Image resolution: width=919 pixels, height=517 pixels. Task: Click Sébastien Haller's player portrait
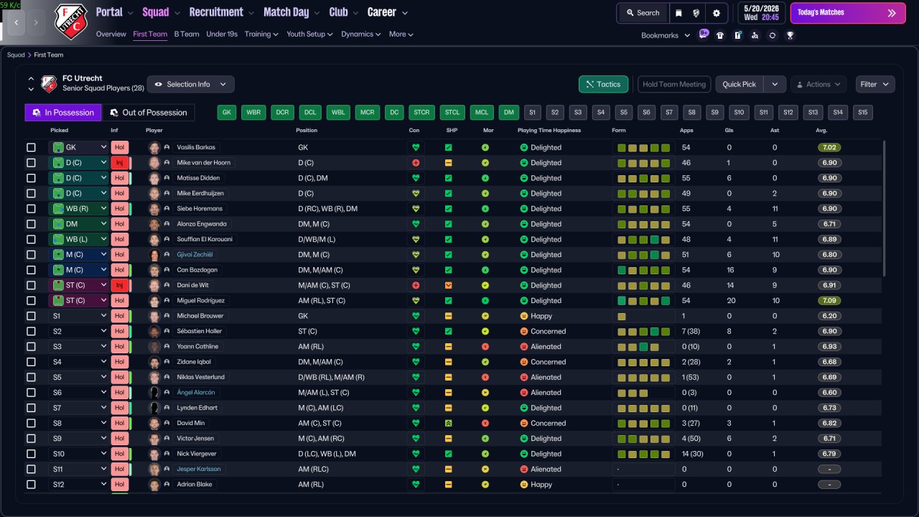[154, 331]
